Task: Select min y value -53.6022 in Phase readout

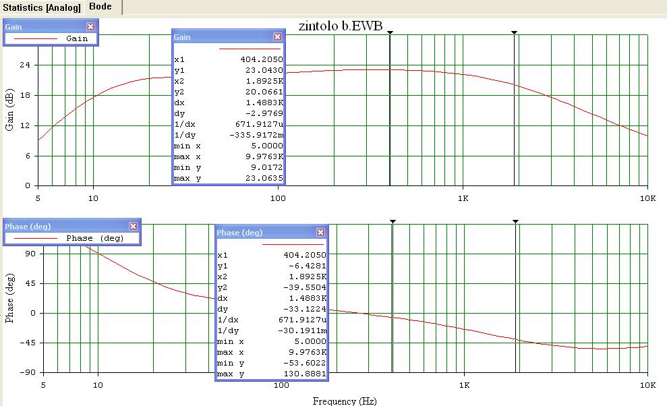Action: pos(305,363)
